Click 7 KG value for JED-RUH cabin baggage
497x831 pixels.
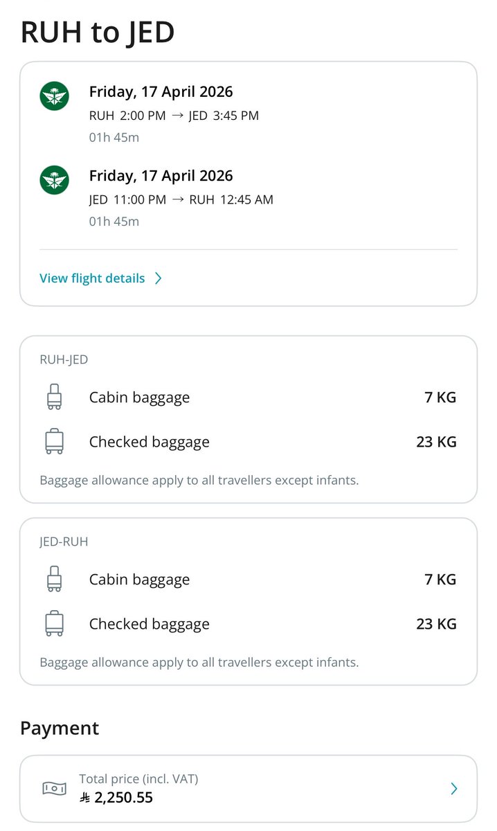pyautogui.click(x=440, y=580)
